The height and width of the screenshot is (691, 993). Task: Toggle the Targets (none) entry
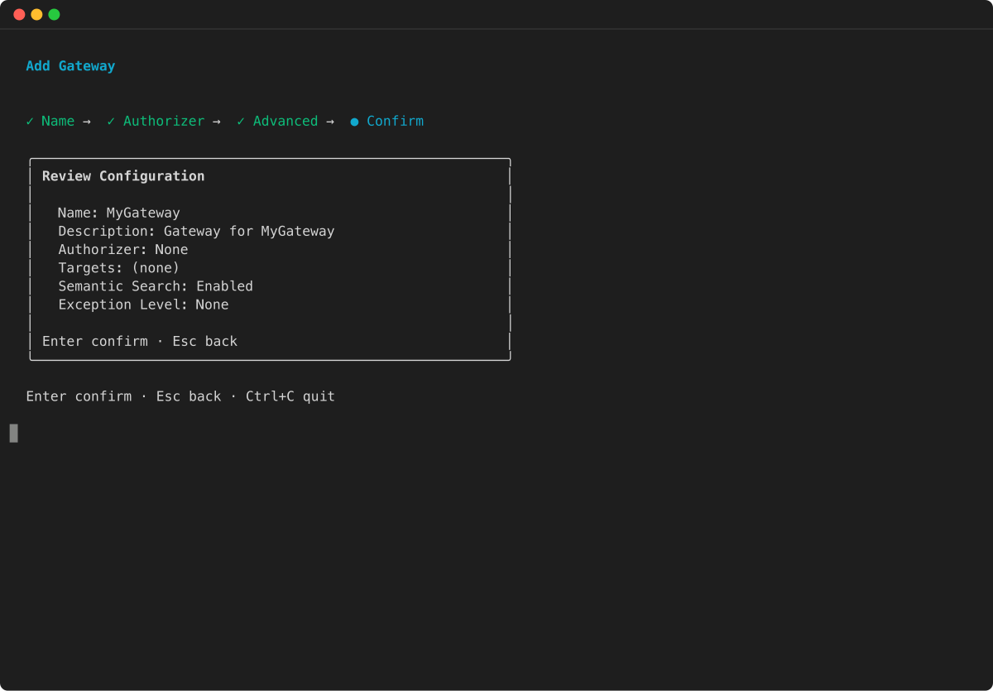pyautogui.click(x=118, y=267)
